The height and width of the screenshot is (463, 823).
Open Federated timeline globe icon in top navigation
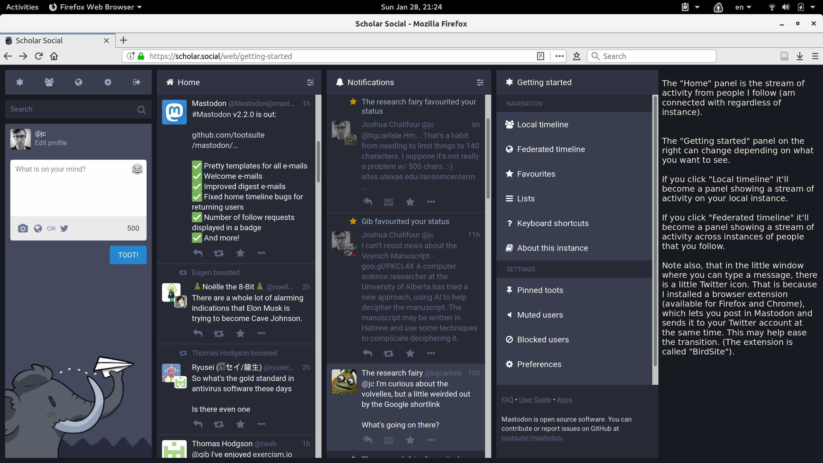tap(78, 82)
